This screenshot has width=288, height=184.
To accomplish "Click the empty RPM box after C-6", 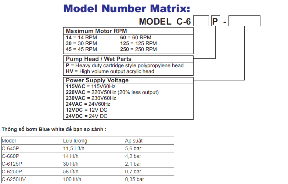I will click(201, 21).
